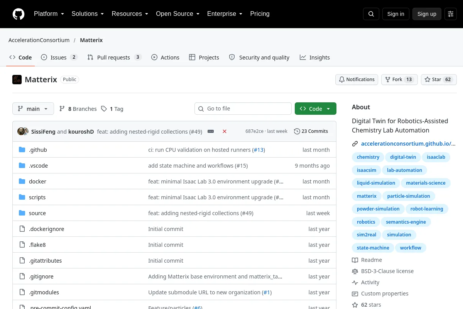The height and width of the screenshot is (309, 463).
Task: Select the semantics-engine topic tag
Action: (x=406, y=222)
